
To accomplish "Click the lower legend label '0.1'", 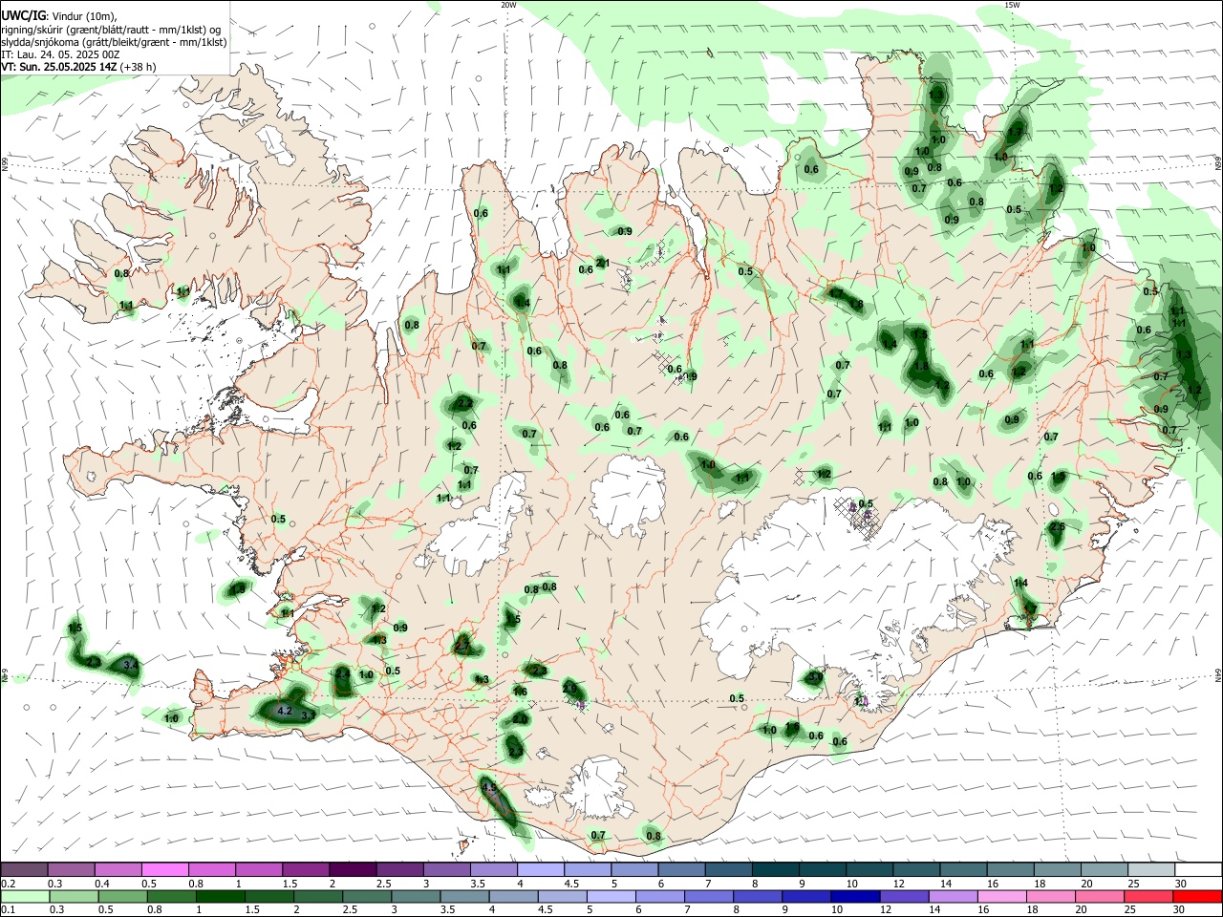I will point(9,909).
